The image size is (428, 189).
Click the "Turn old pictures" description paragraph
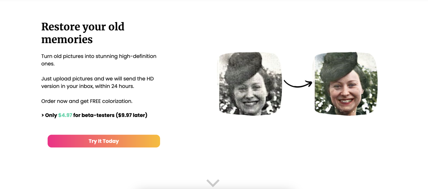(x=99, y=60)
